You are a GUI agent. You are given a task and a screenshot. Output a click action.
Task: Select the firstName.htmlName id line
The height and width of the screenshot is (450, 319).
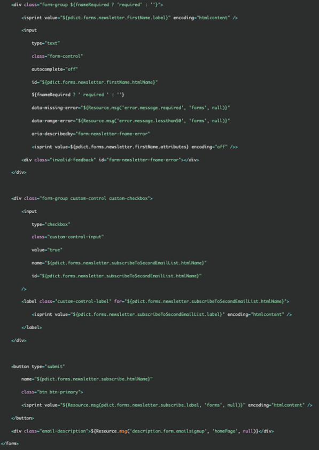(x=95, y=82)
